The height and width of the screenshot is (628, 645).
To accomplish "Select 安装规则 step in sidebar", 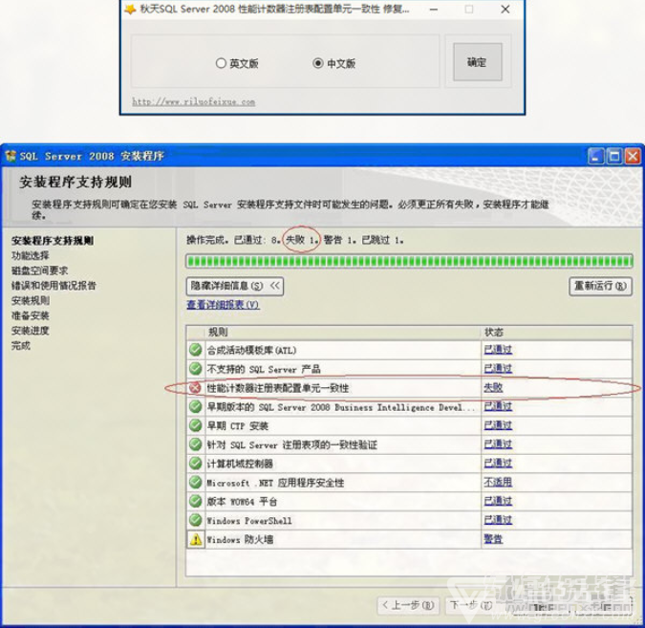I will tap(30, 300).
